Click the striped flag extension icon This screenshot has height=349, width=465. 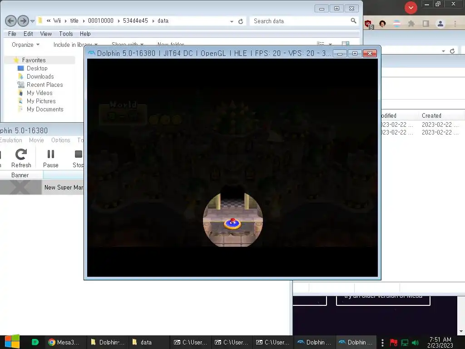(x=397, y=24)
